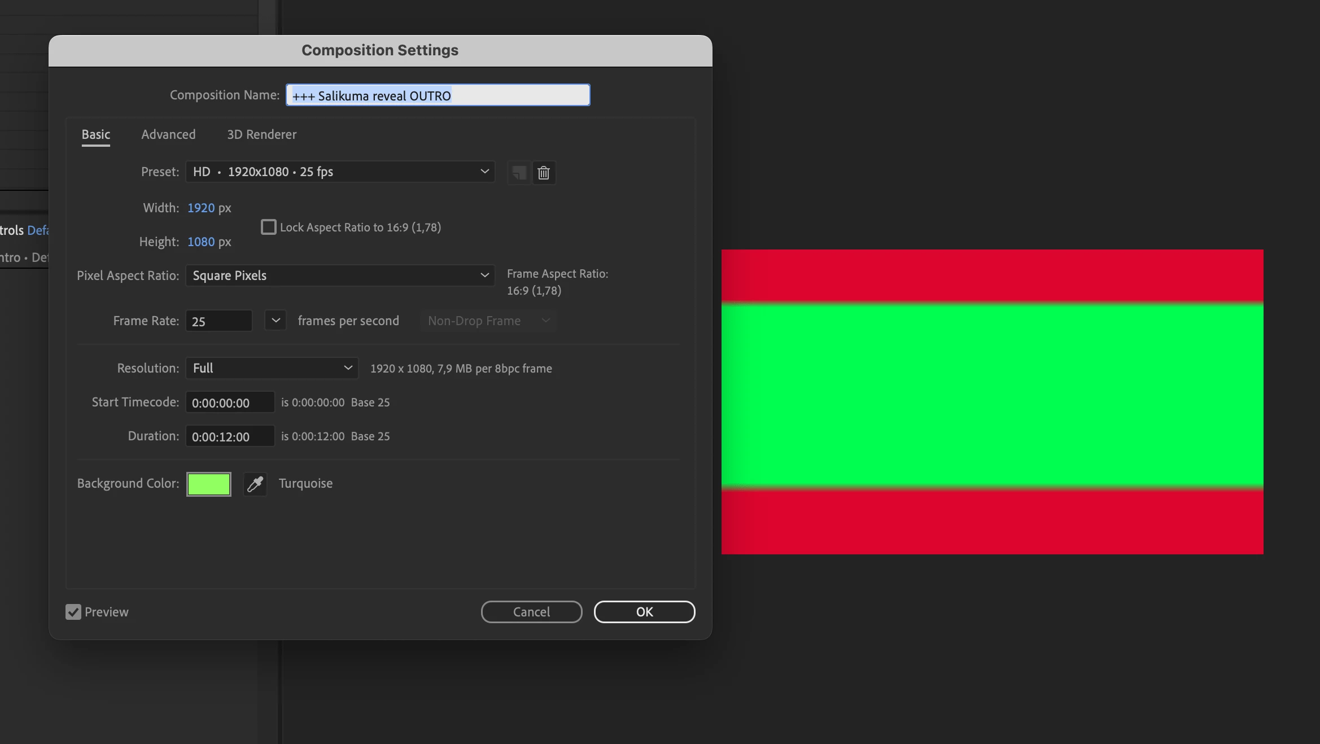Open the green Background Color swatch
The image size is (1320, 744).
pos(209,484)
